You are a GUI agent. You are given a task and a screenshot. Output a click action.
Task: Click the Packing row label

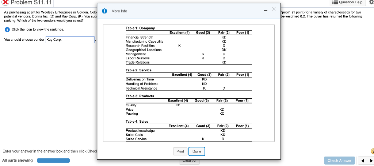131,114
